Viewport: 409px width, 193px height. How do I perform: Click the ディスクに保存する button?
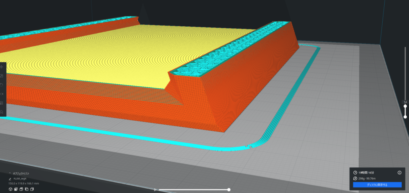(377, 185)
